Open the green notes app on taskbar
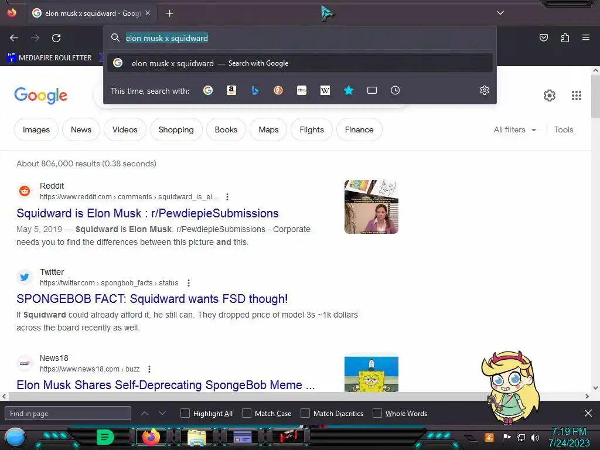 click(x=105, y=437)
